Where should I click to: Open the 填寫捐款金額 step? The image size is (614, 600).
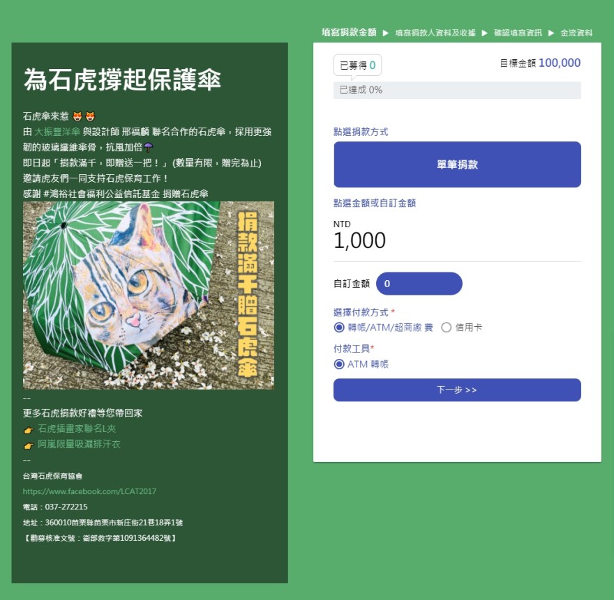pos(349,33)
